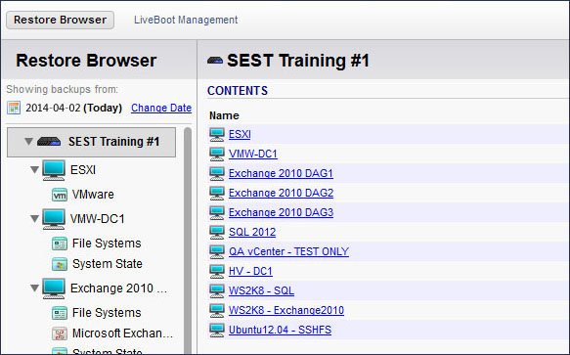Select the VMW-DC1 label in the tree

(x=97, y=219)
